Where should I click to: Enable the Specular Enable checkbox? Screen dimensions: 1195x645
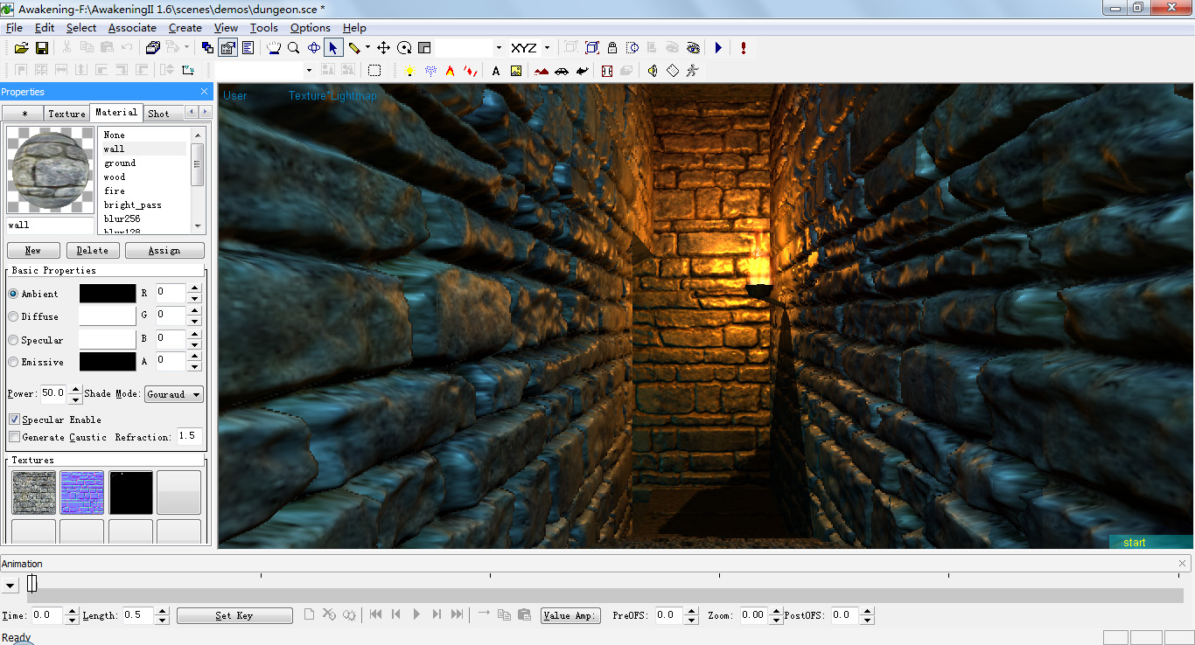(x=14, y=419)
